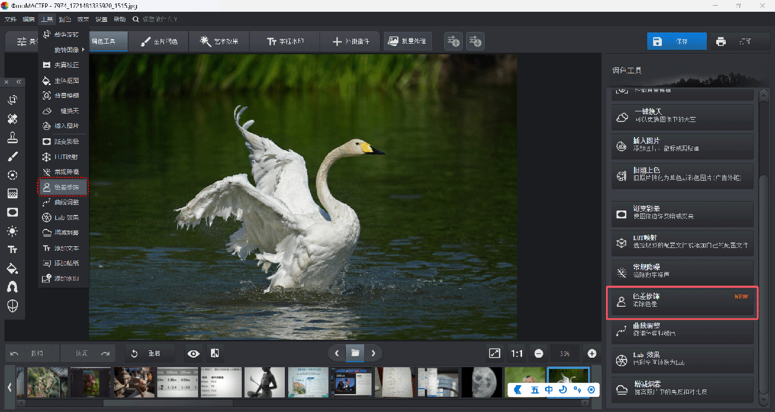
Task: Choose 主体抠图 in the Tools menu
Action: (x=63, y=81)
